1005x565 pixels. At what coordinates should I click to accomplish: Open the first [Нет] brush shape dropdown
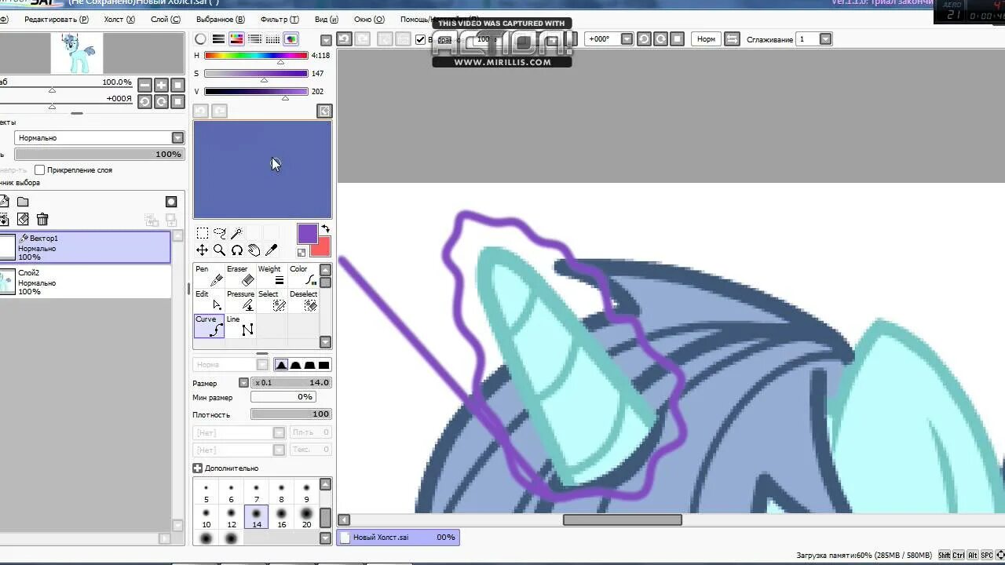[x=279, y=432]
